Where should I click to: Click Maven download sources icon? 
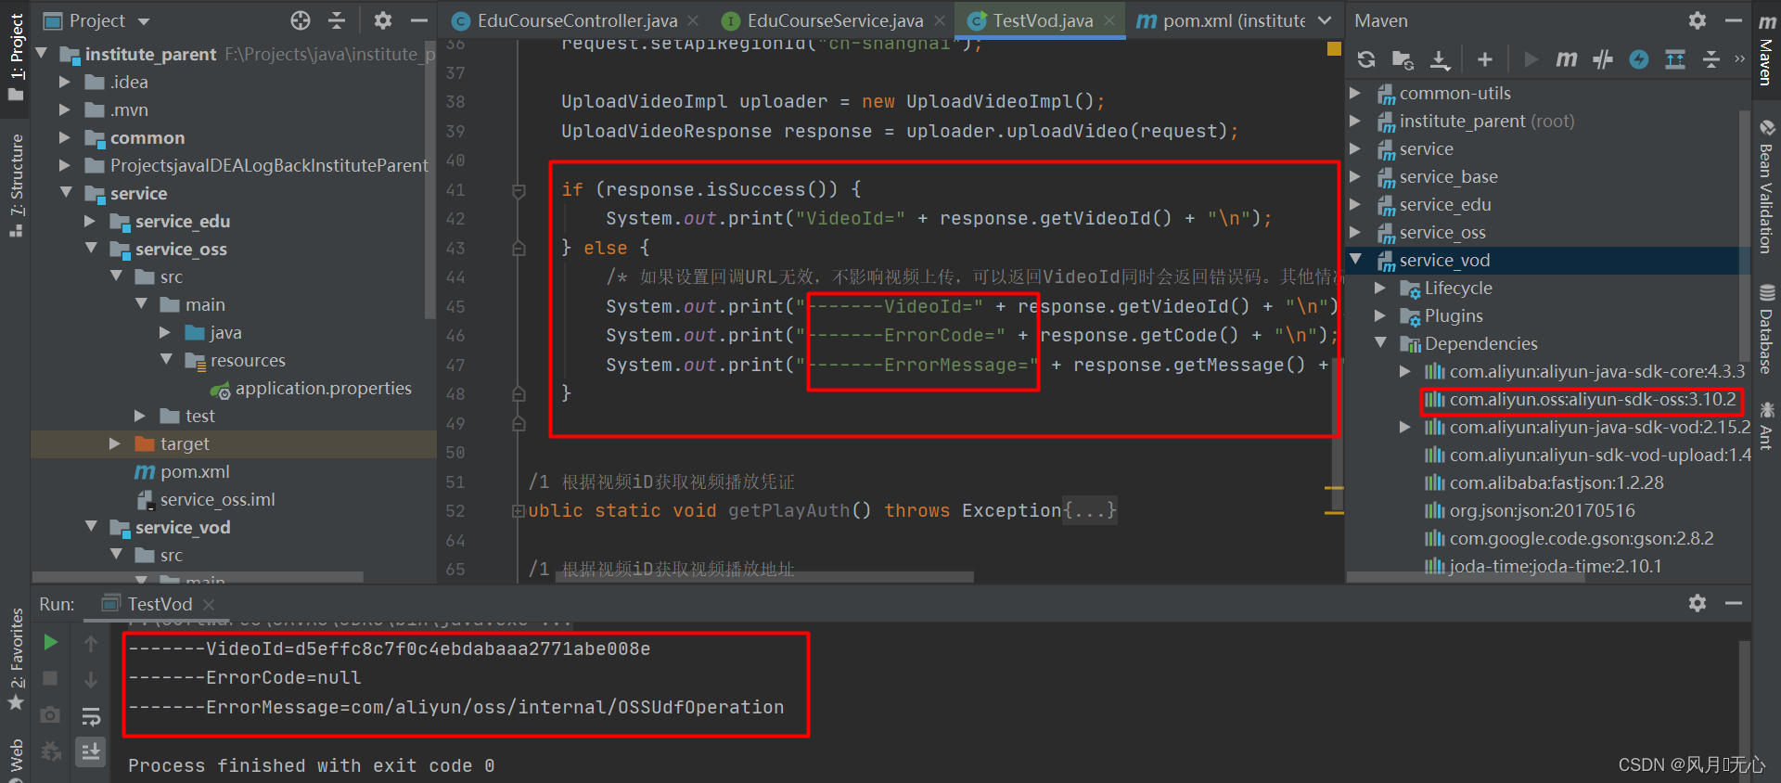point(1440,59)
